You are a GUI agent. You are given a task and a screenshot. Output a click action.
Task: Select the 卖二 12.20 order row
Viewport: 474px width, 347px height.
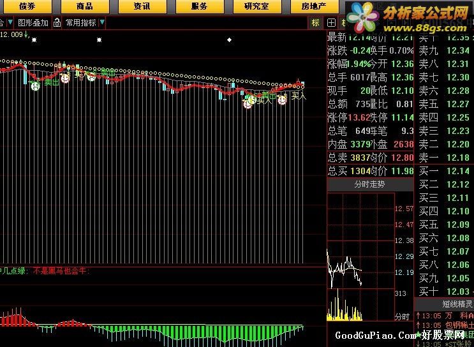pos(445,144)
